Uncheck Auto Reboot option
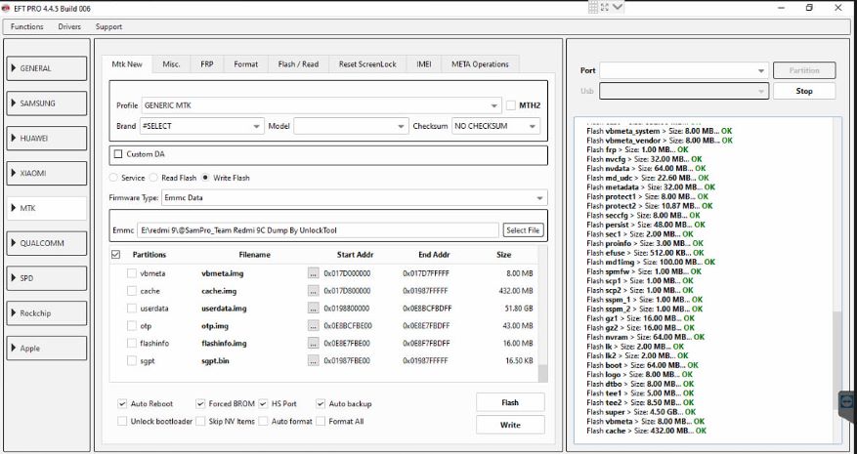Image resolution: width=857 pixels, height=454 pixels. click(122, 404)
